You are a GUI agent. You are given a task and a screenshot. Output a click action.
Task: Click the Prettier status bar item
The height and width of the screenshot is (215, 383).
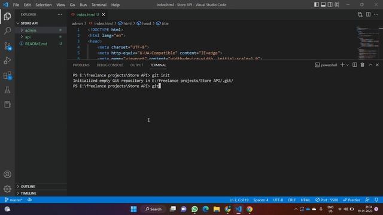[x=351, y=200]
